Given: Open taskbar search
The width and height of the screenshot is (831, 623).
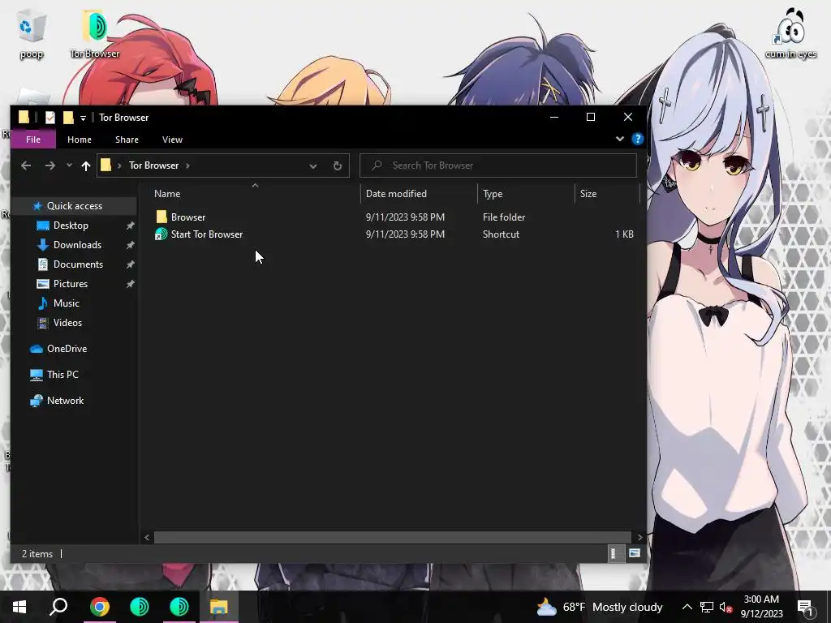Looking at the screenshot, I should (x=58, y=607).
